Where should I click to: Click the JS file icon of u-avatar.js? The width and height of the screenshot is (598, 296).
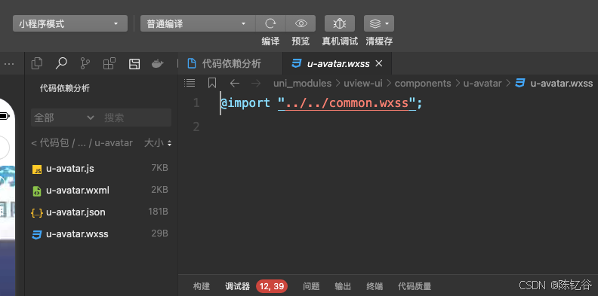click(x=36, y=169)
